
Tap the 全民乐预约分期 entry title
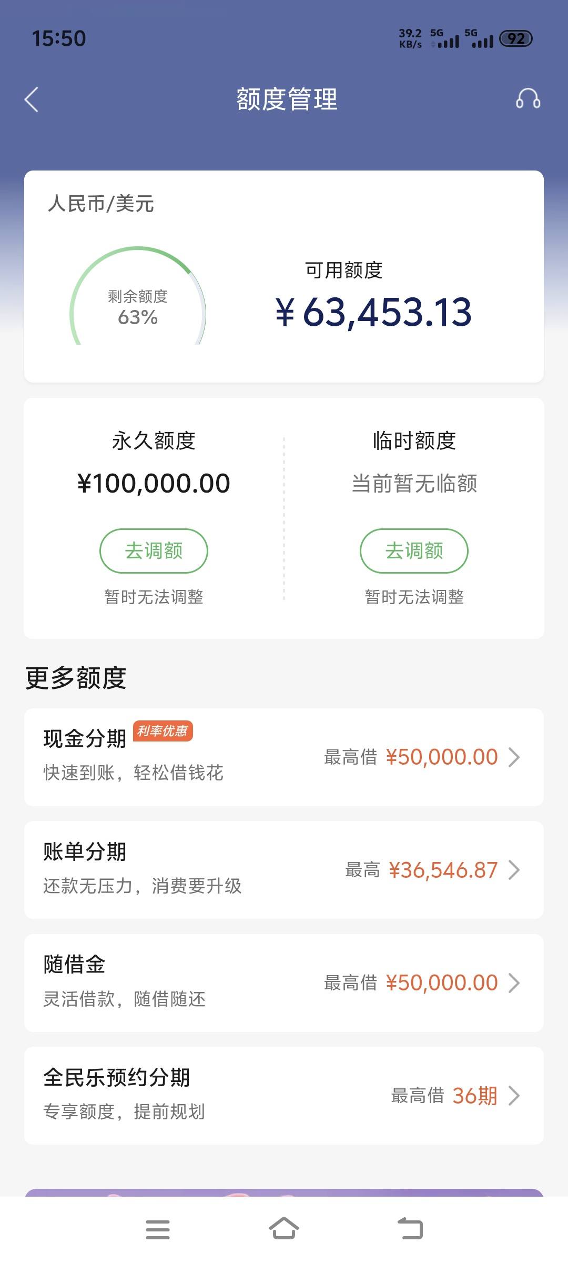[x=116, y=1077]
